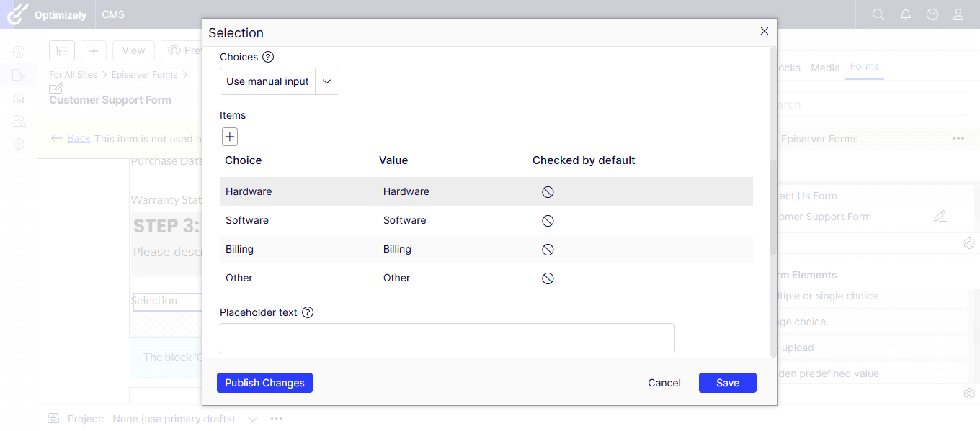Expand the Use manual input dropdown
The height and width of the screenshot is (431, 980).
tap(326, 82)
